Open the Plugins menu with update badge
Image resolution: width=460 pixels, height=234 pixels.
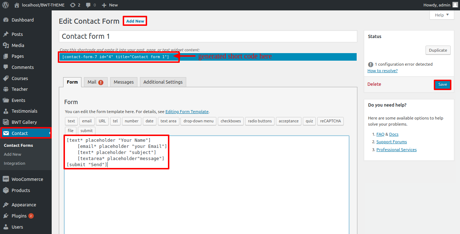click(19, 216)
